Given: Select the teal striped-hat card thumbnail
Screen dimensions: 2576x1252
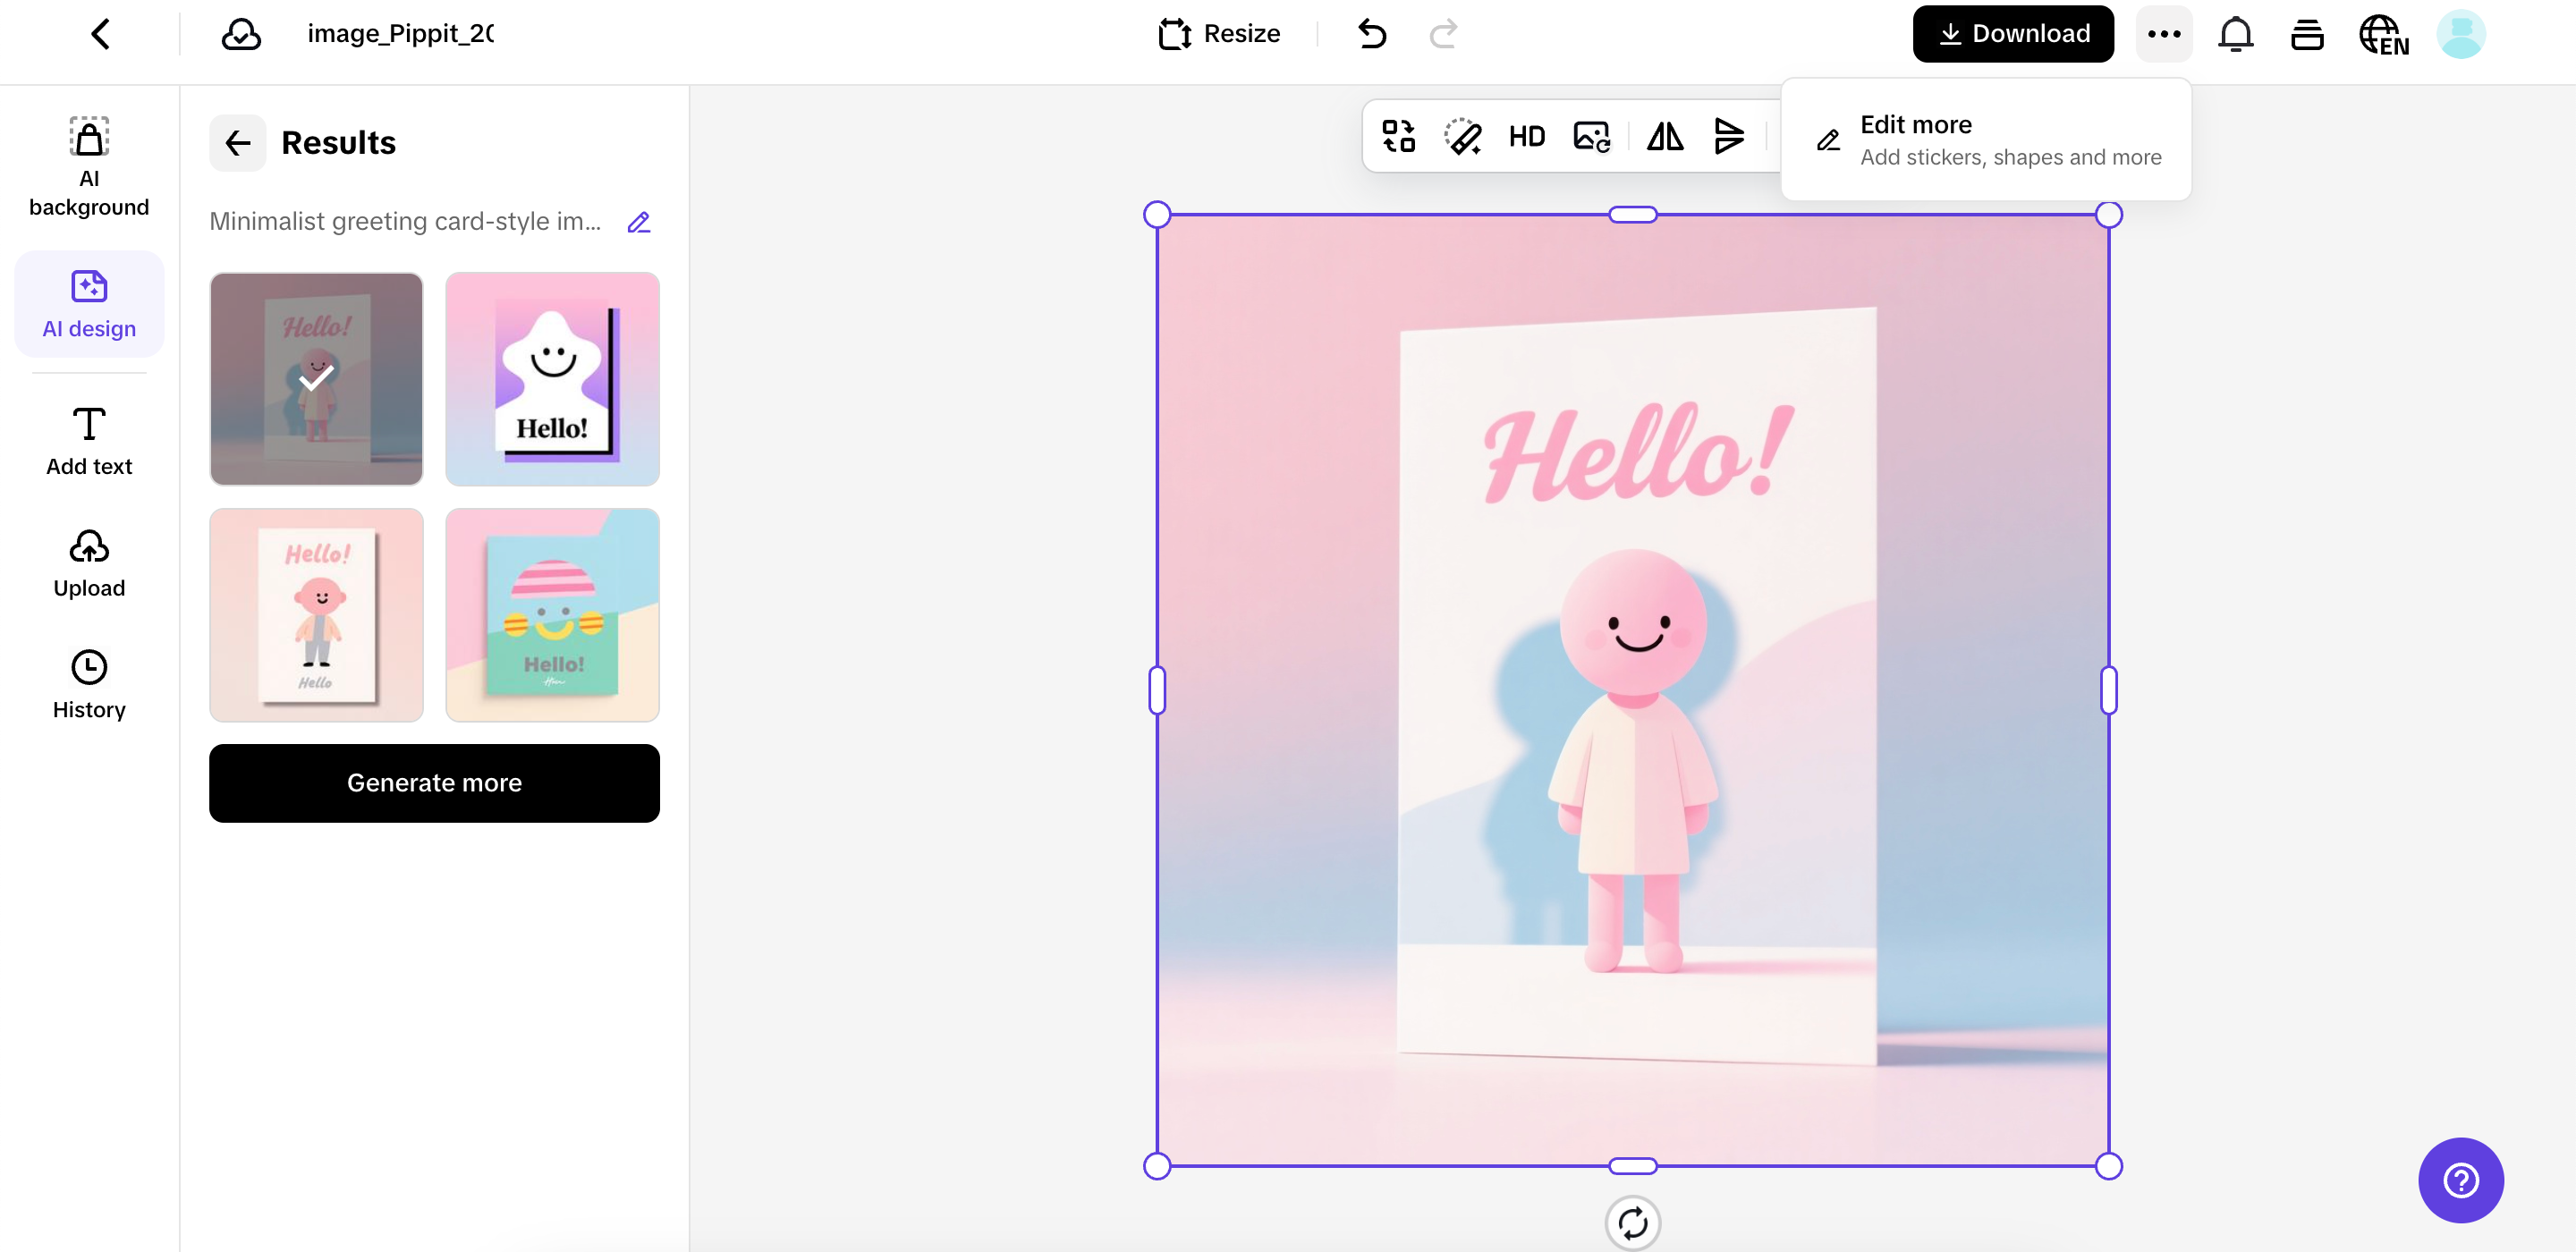Looking at the screenshot, I should pyautogui.click(x=552, y=615).
